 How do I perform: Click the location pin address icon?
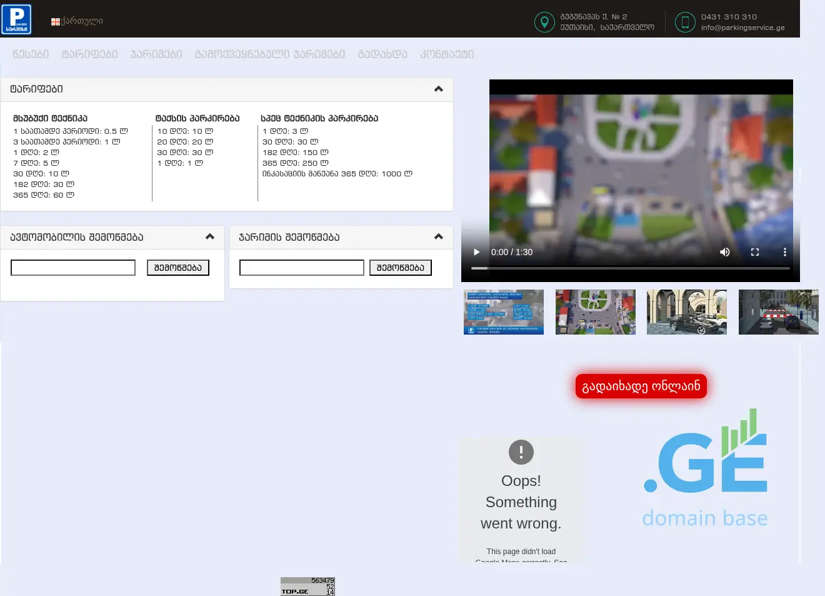tap(544, 22)
